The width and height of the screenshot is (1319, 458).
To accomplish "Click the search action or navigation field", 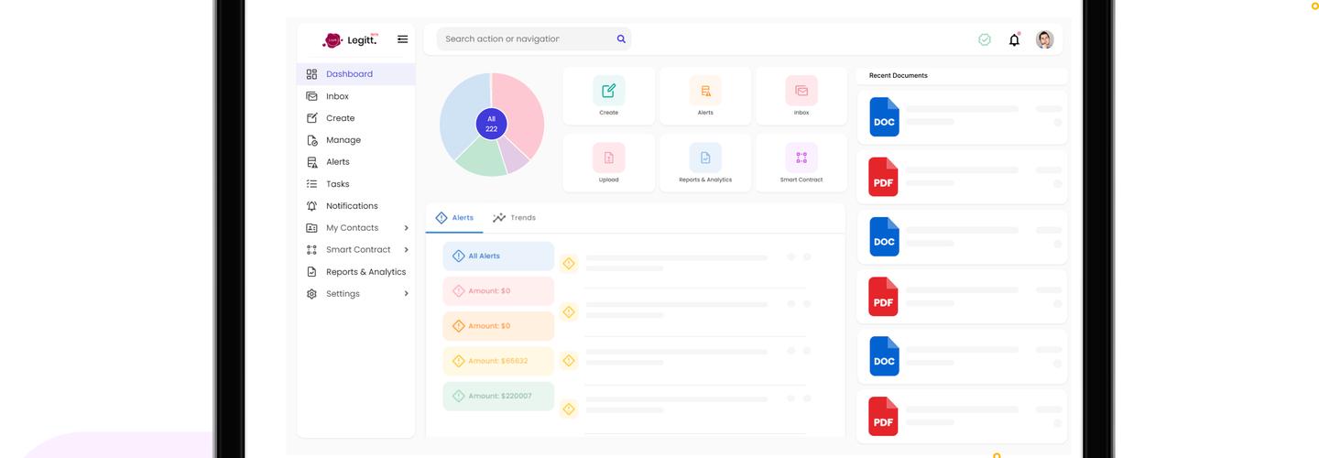I will (527, 39).
